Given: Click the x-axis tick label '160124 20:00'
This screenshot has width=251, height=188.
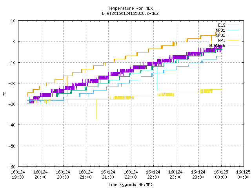Looking at the screenshot, I should (x=40, y=175).
